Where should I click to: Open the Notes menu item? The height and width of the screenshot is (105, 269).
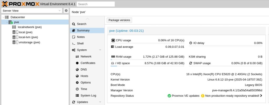tap(81, 37)
